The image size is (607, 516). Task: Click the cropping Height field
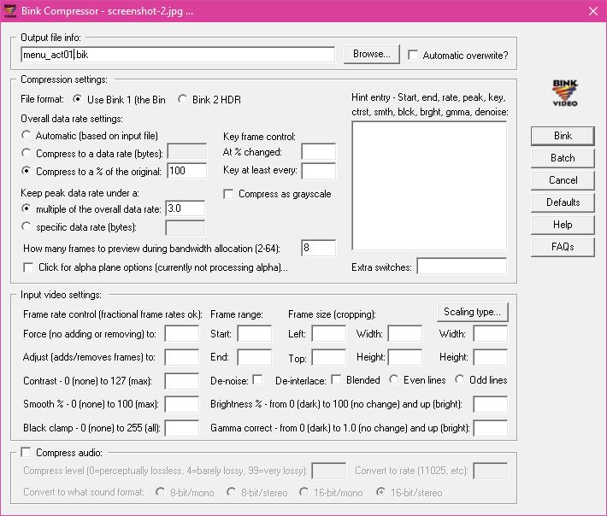(405, 357)
